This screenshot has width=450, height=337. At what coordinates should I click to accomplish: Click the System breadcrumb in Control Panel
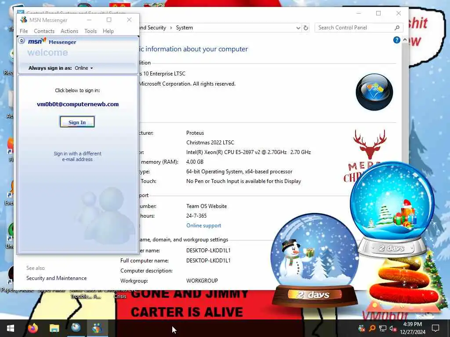[x=184, y=28]
